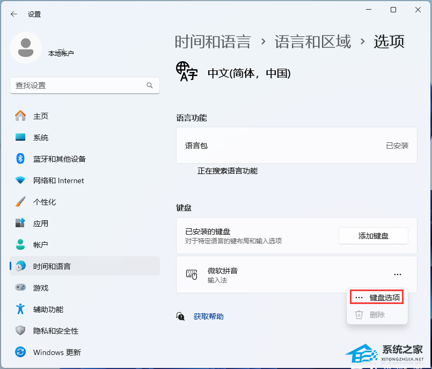The height and width of the screenshot is (369, 432).
Task: Open the 获取帮助 link
Action: tap(208, 317)
